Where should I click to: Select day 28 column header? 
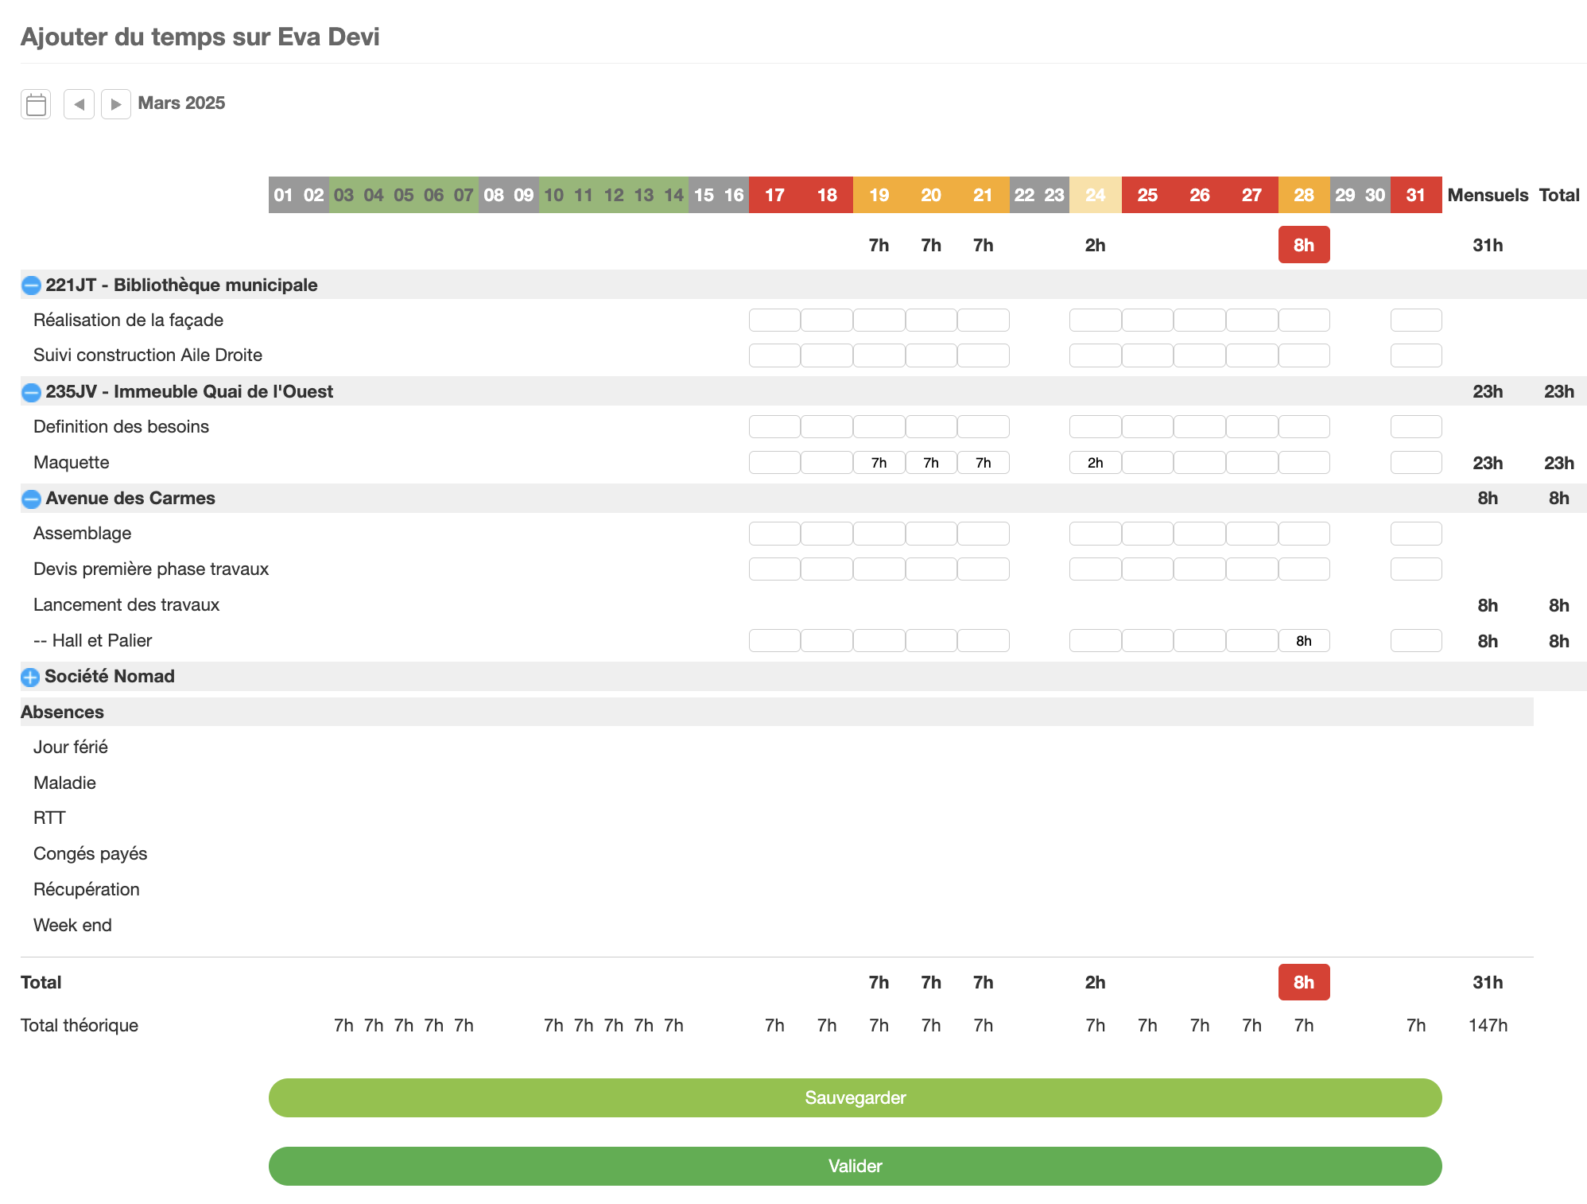[1304, 195]
